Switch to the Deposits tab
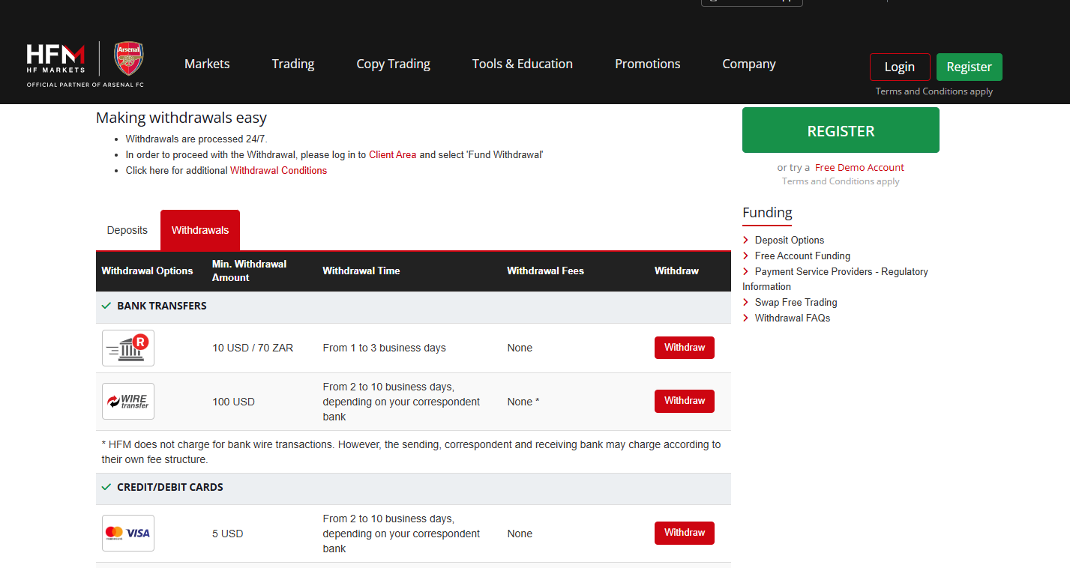This screenshot has height=568, width=1070. [x=127, y=230]
